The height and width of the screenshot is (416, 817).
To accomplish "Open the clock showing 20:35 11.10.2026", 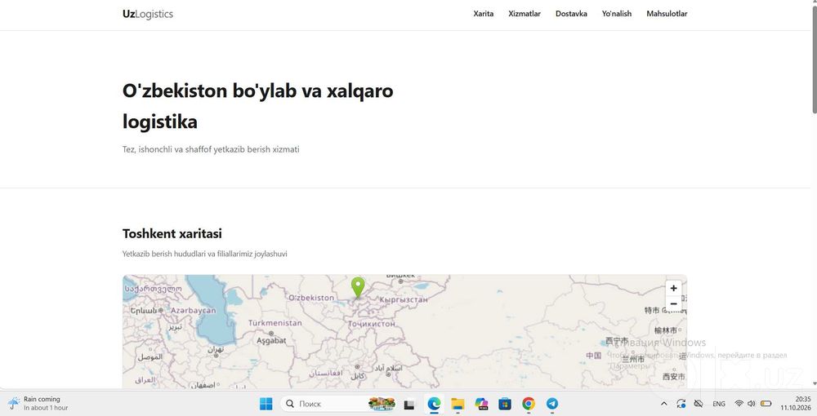I will coord(796,404).
